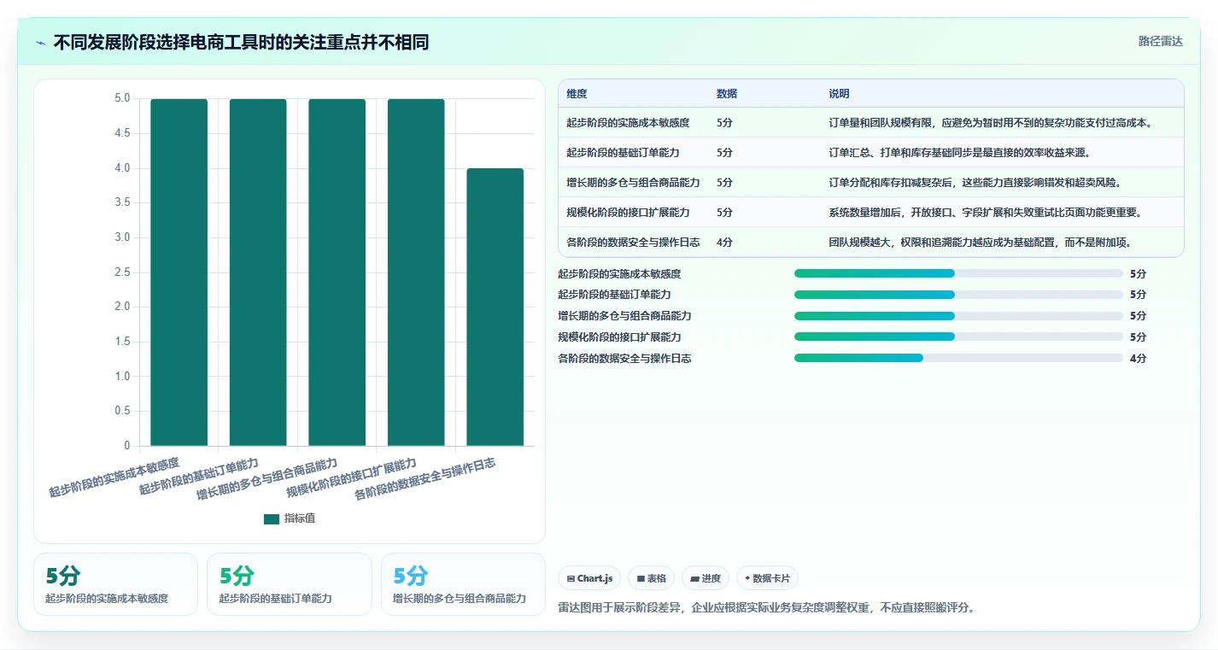Select table row 规模化阶段的接口扩展能力
The image size is (1218, 650).
871,213
